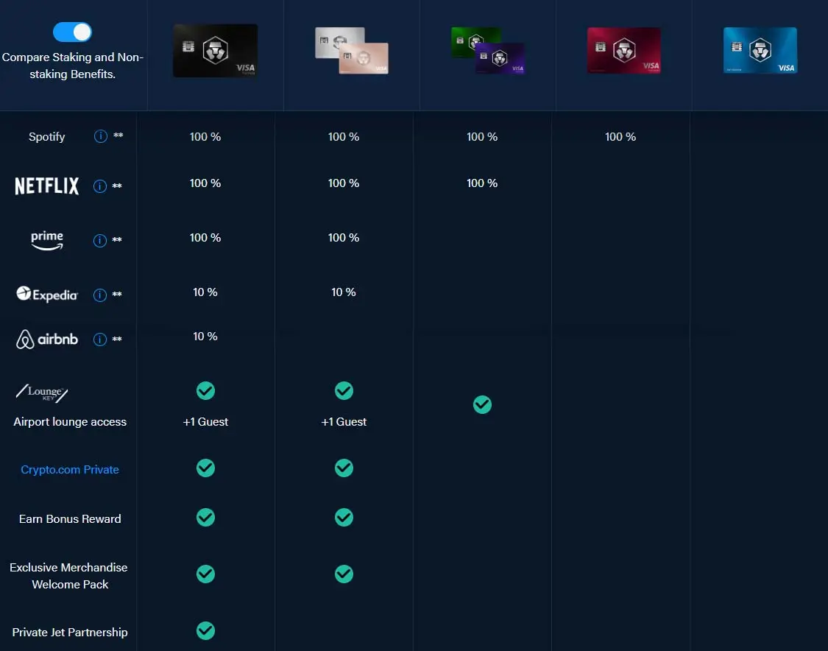Click Spotify 100 % under Ruby card
The height and width of the screenshot is (651, 828).
point(620,137)
